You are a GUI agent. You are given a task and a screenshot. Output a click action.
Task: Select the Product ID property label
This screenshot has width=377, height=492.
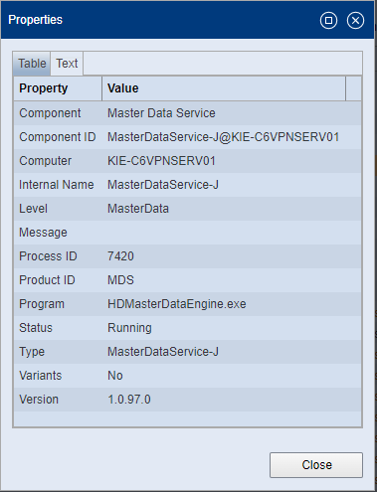(47, 280)
